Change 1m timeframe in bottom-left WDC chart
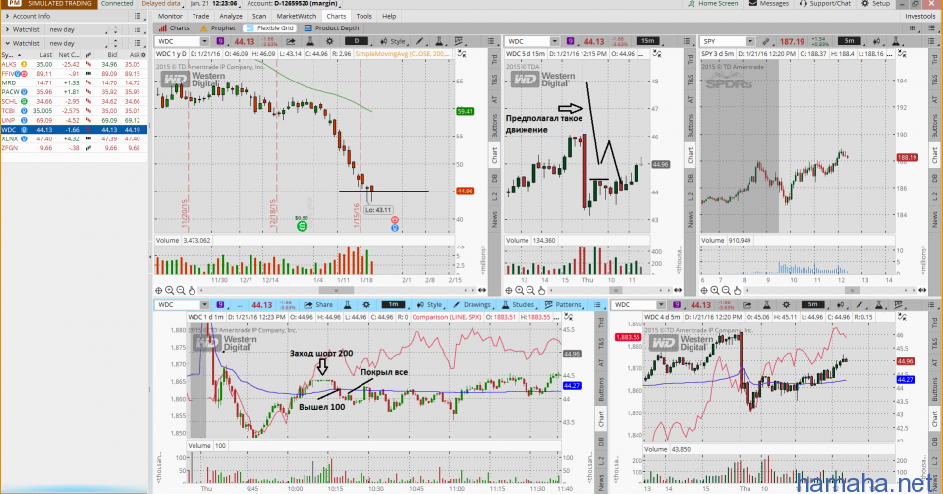Image resolution: width=943 pixels, height=494 pixels. point(393,304)
